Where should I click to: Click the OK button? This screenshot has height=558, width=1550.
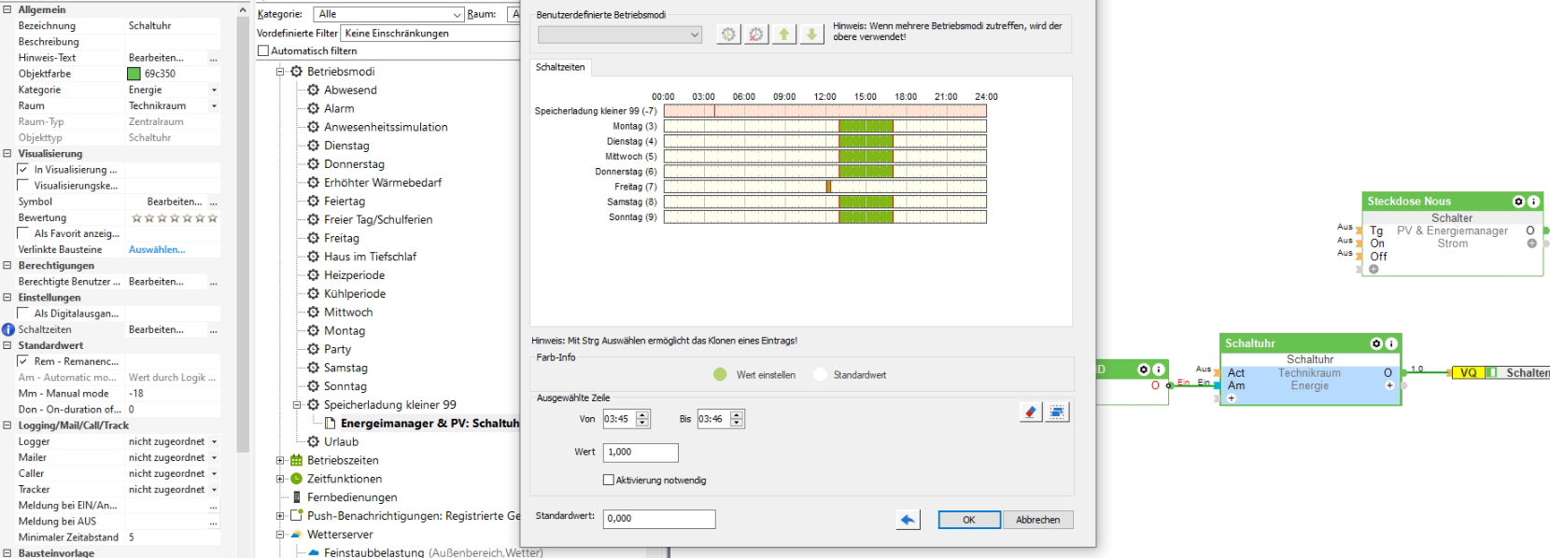point(968,520)
